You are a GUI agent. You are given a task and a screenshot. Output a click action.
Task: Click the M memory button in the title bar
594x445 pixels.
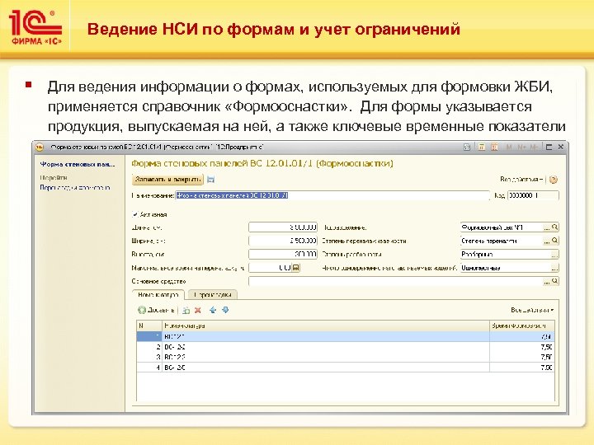click(x=509, y=148)
